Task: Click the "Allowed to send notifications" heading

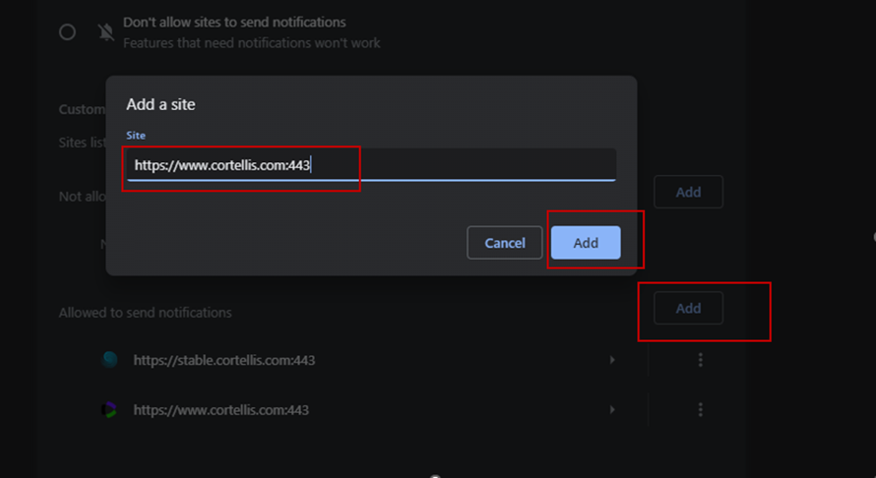Action: point(145,312)
